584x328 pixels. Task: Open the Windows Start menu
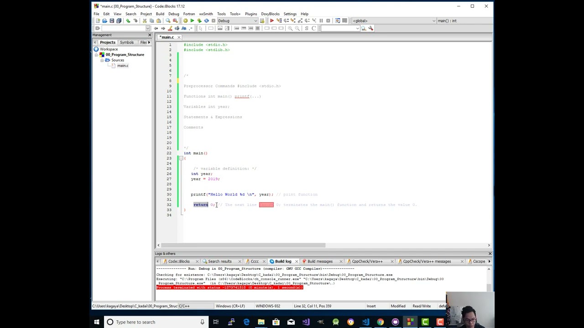point(97,322)
